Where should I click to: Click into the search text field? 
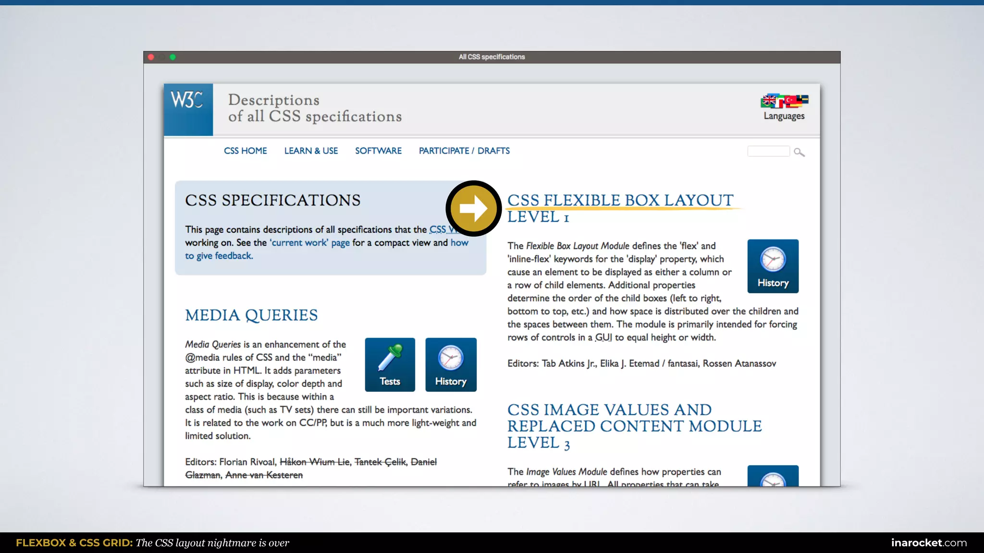pos(768,151)
